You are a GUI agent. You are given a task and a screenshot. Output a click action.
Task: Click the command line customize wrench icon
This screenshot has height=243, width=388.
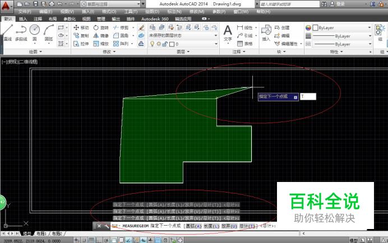coord(107,226)
